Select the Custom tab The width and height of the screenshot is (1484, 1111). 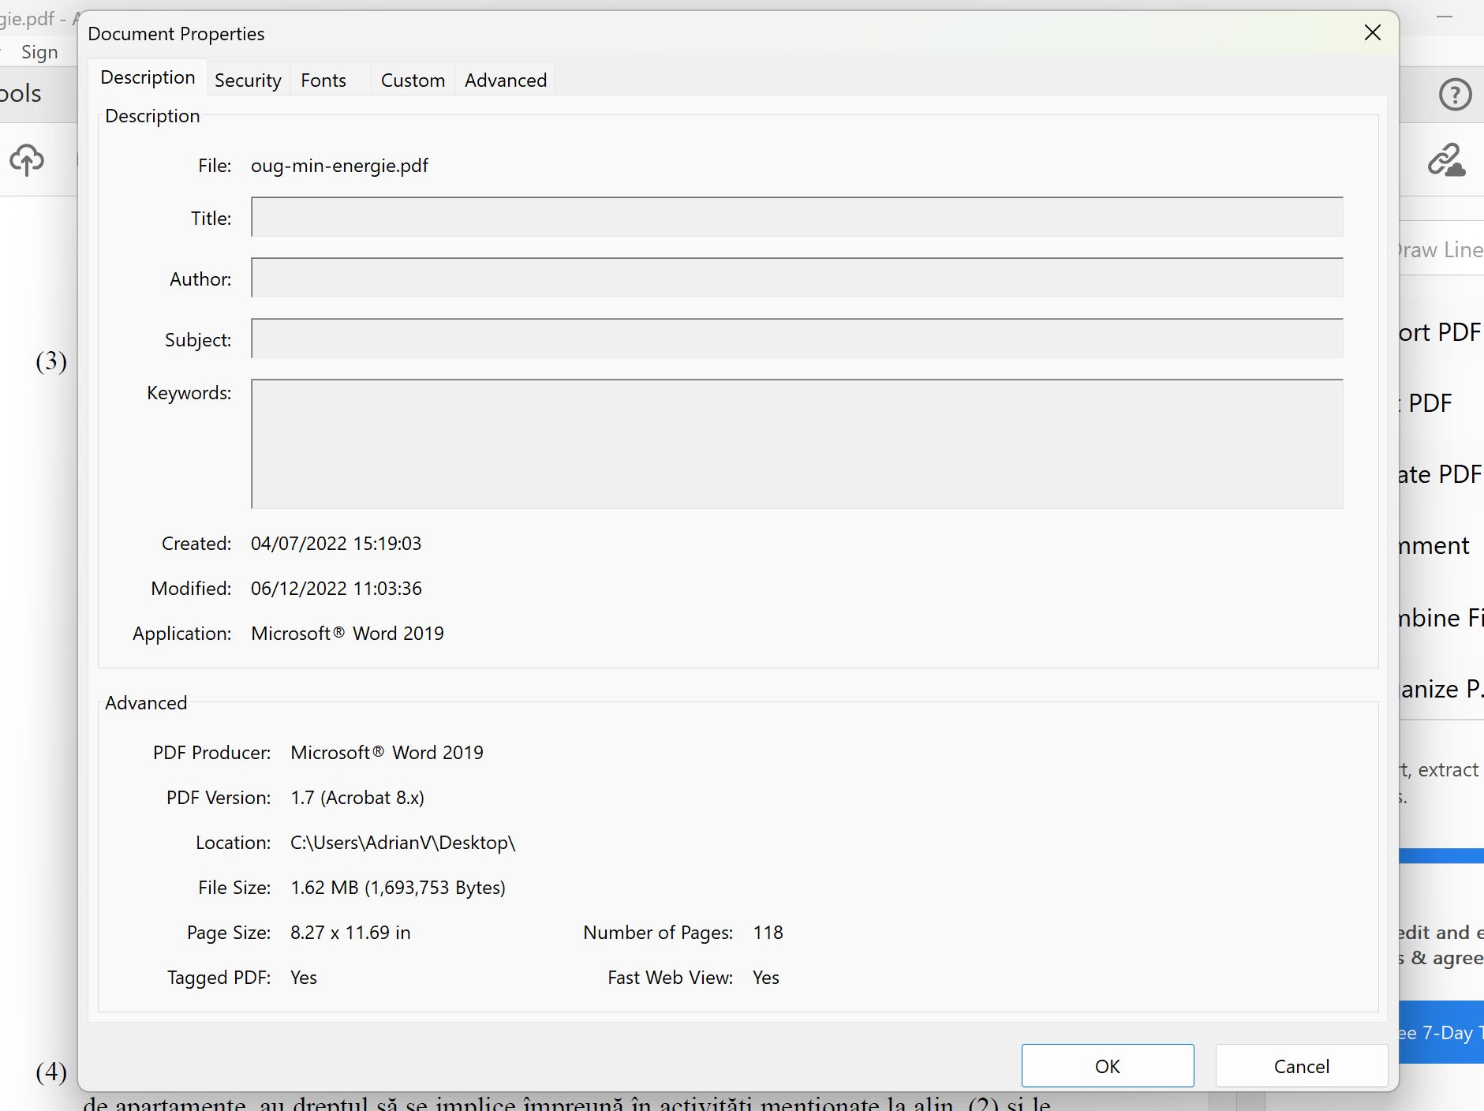coord(413,80)
